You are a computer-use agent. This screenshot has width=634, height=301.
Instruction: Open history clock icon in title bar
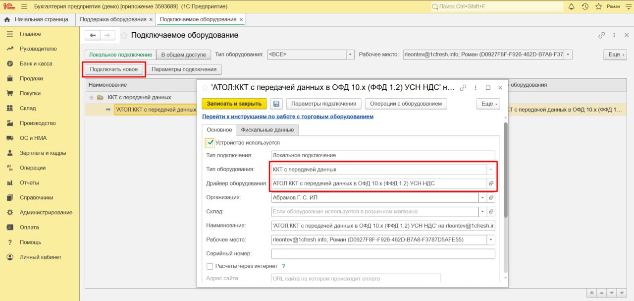click(585, 6)
